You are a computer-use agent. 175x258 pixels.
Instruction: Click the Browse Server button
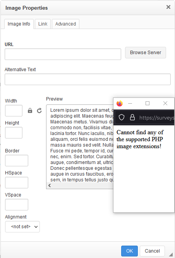coord(146,53)
